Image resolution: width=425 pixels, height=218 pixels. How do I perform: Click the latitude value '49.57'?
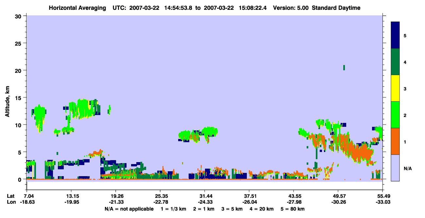[338, 196]
